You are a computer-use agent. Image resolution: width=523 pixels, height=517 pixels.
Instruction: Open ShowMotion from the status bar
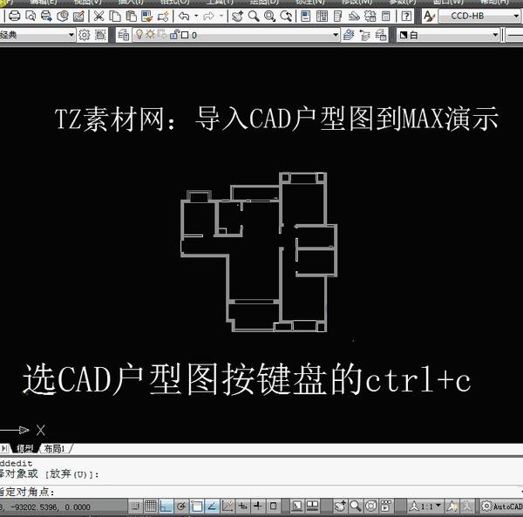386,507
